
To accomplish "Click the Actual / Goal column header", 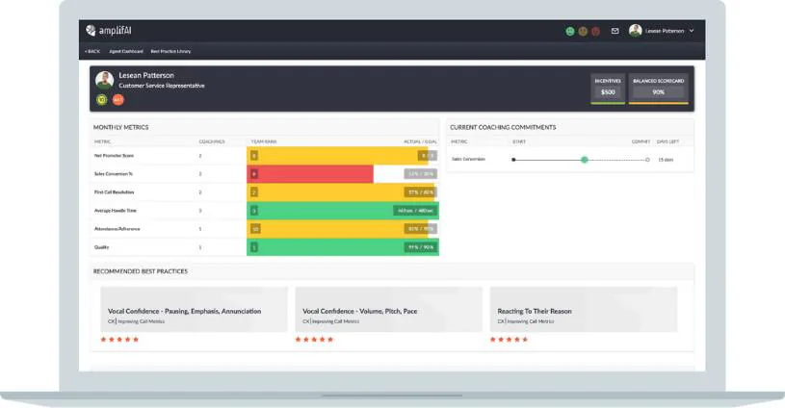I will (x=420, y=142).
